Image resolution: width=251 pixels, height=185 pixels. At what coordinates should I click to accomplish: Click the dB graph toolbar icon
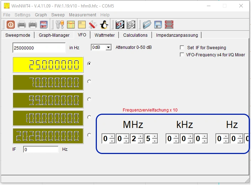(82, 25)
